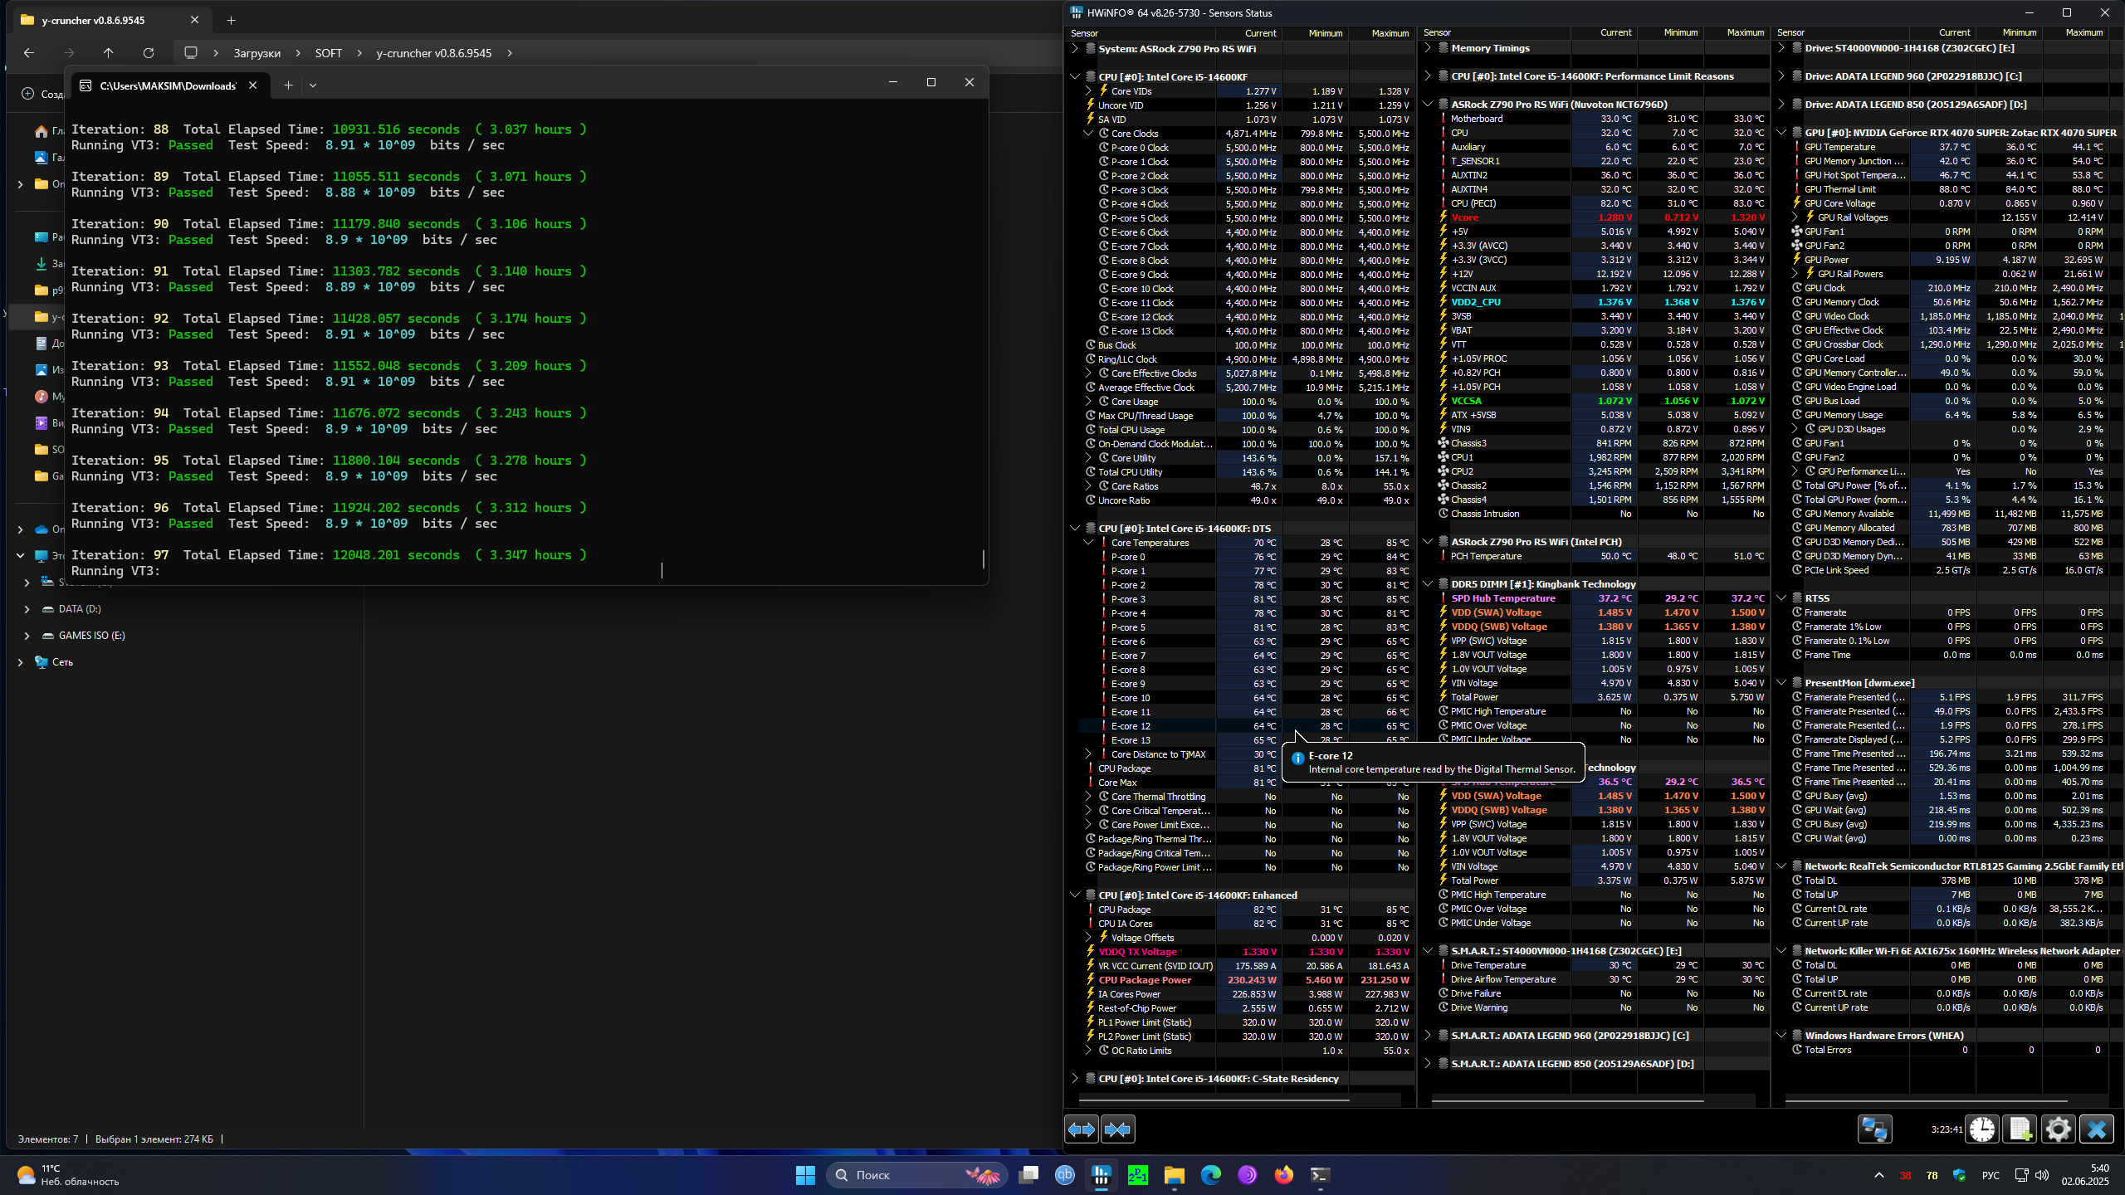Viewport: 2125px width, 1195px height.
Task: Expand the DATA (D:) drive tree node
Action: point(27,609)
